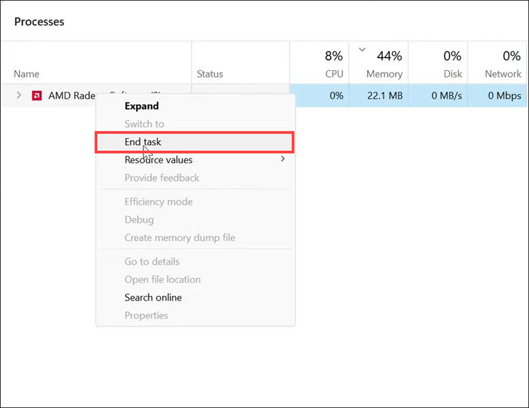Select Efficiency mode in context menu

pos(158,202)
